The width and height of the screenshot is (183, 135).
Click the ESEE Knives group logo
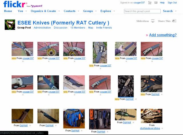(10, 25)
